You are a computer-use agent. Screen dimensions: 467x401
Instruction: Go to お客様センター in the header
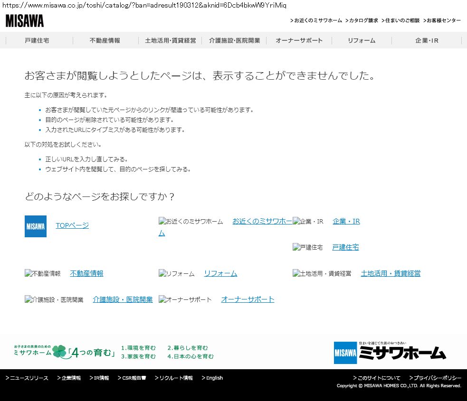(442, 20)
